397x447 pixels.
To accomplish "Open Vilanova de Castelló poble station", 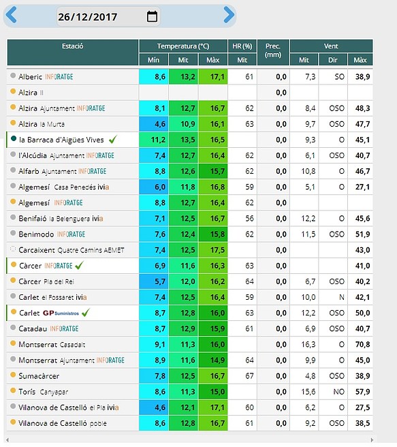I will [63, 423].
